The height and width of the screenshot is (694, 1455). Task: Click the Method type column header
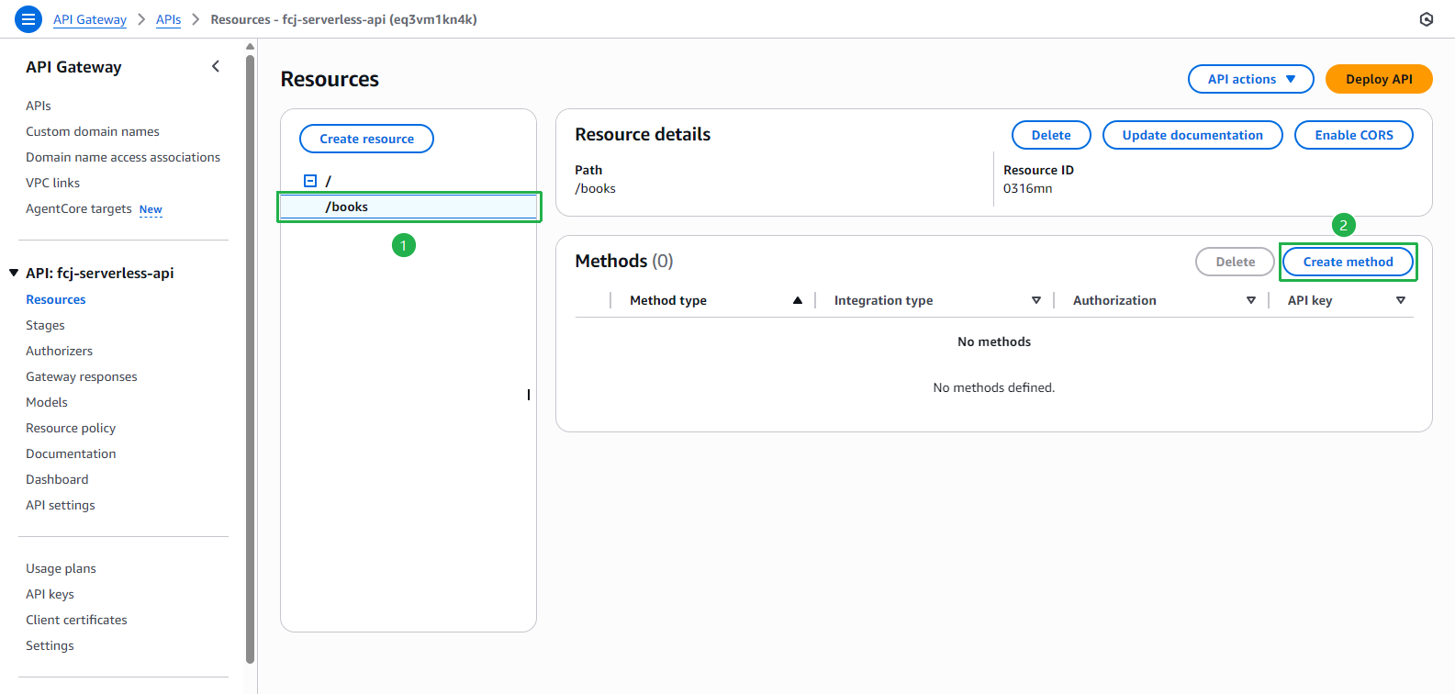pyautogui.click(x=668, y=300)
